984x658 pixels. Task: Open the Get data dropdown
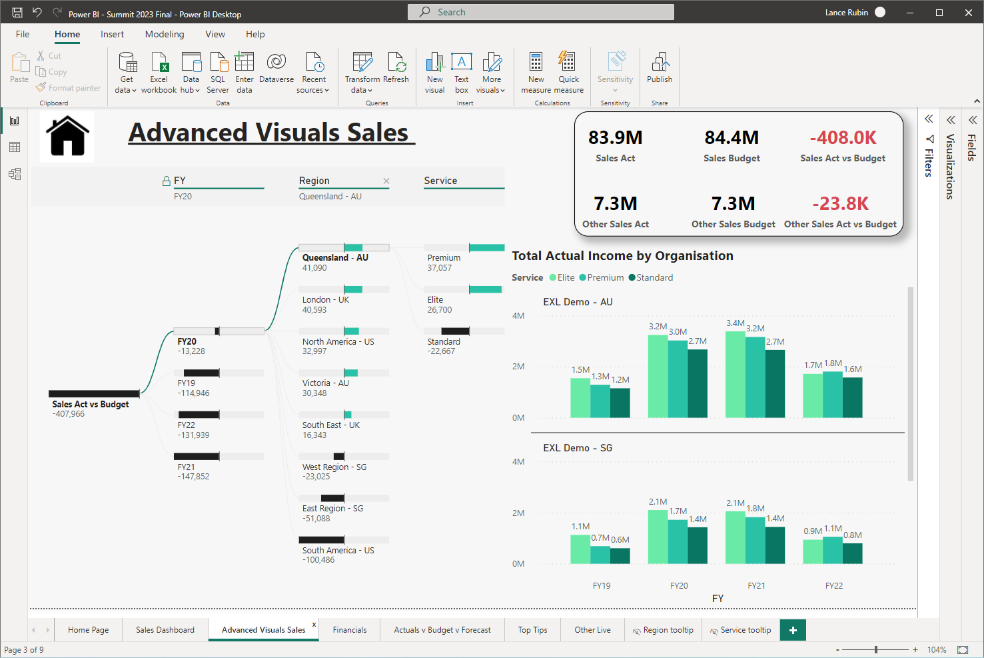(126, 73)
